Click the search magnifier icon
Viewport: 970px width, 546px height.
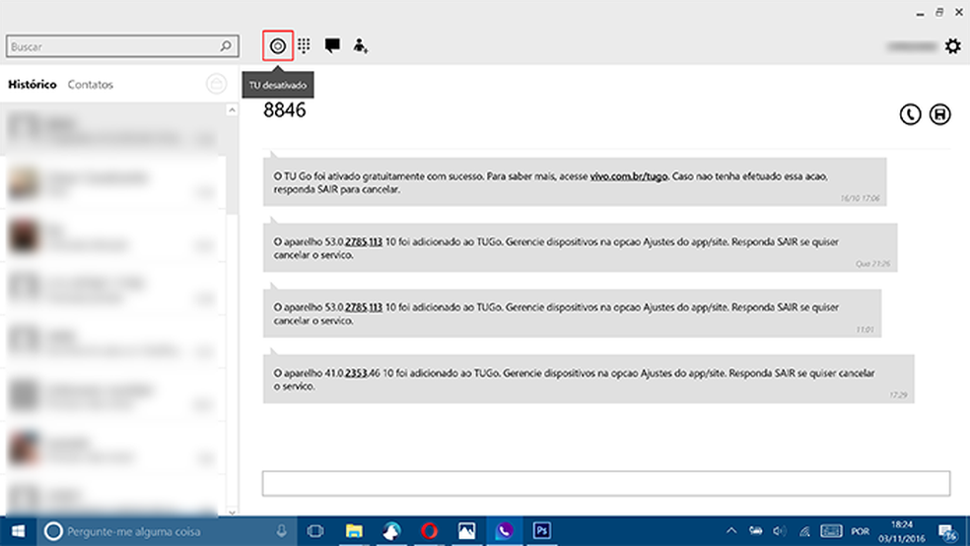point(226,46)
